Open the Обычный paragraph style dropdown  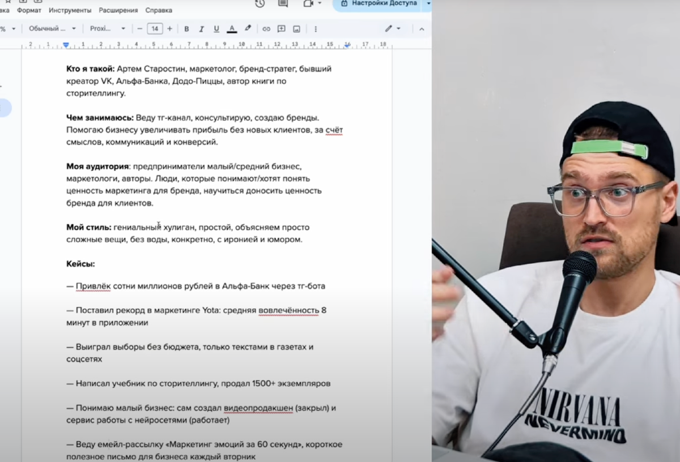pyautogui.click(x=52, y=28)
